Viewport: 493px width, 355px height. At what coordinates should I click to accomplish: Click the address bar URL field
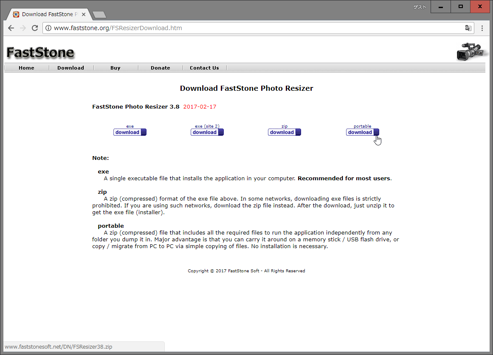coord(255,28)
